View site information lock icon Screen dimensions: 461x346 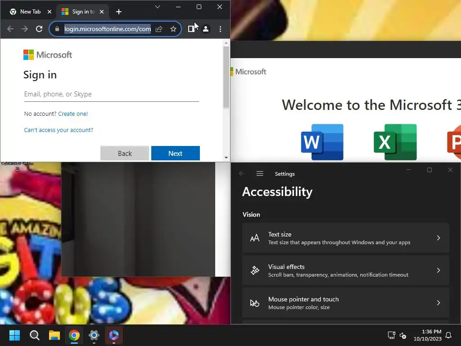pos(57,29)
